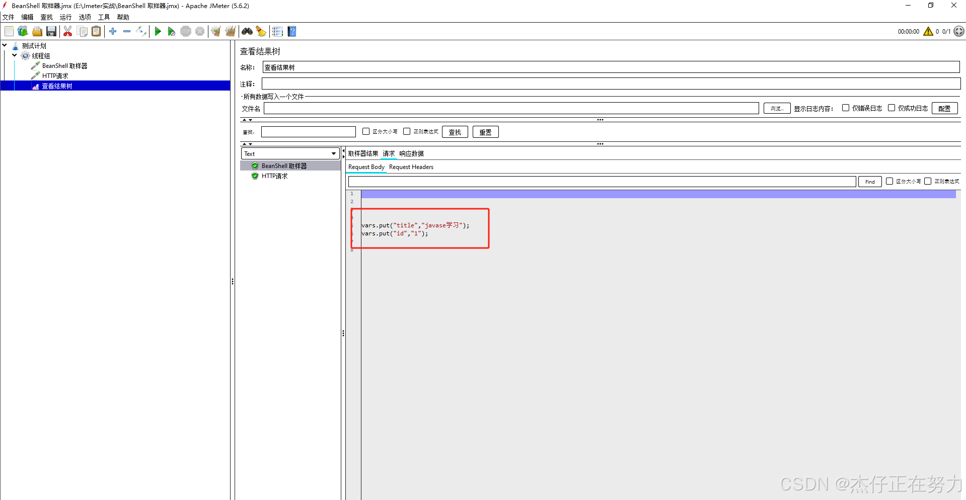The width and height of the screenshot is (966, 500).
Task: Click the New test plan icon
Action: click(9, 31)
